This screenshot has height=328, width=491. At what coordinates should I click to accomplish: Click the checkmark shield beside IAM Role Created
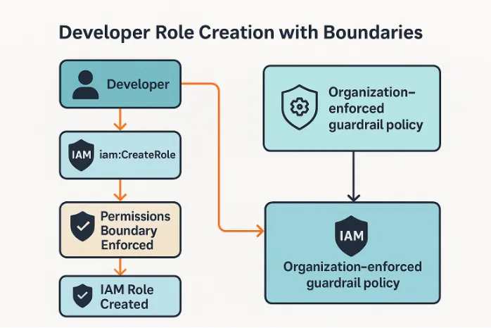83,294
